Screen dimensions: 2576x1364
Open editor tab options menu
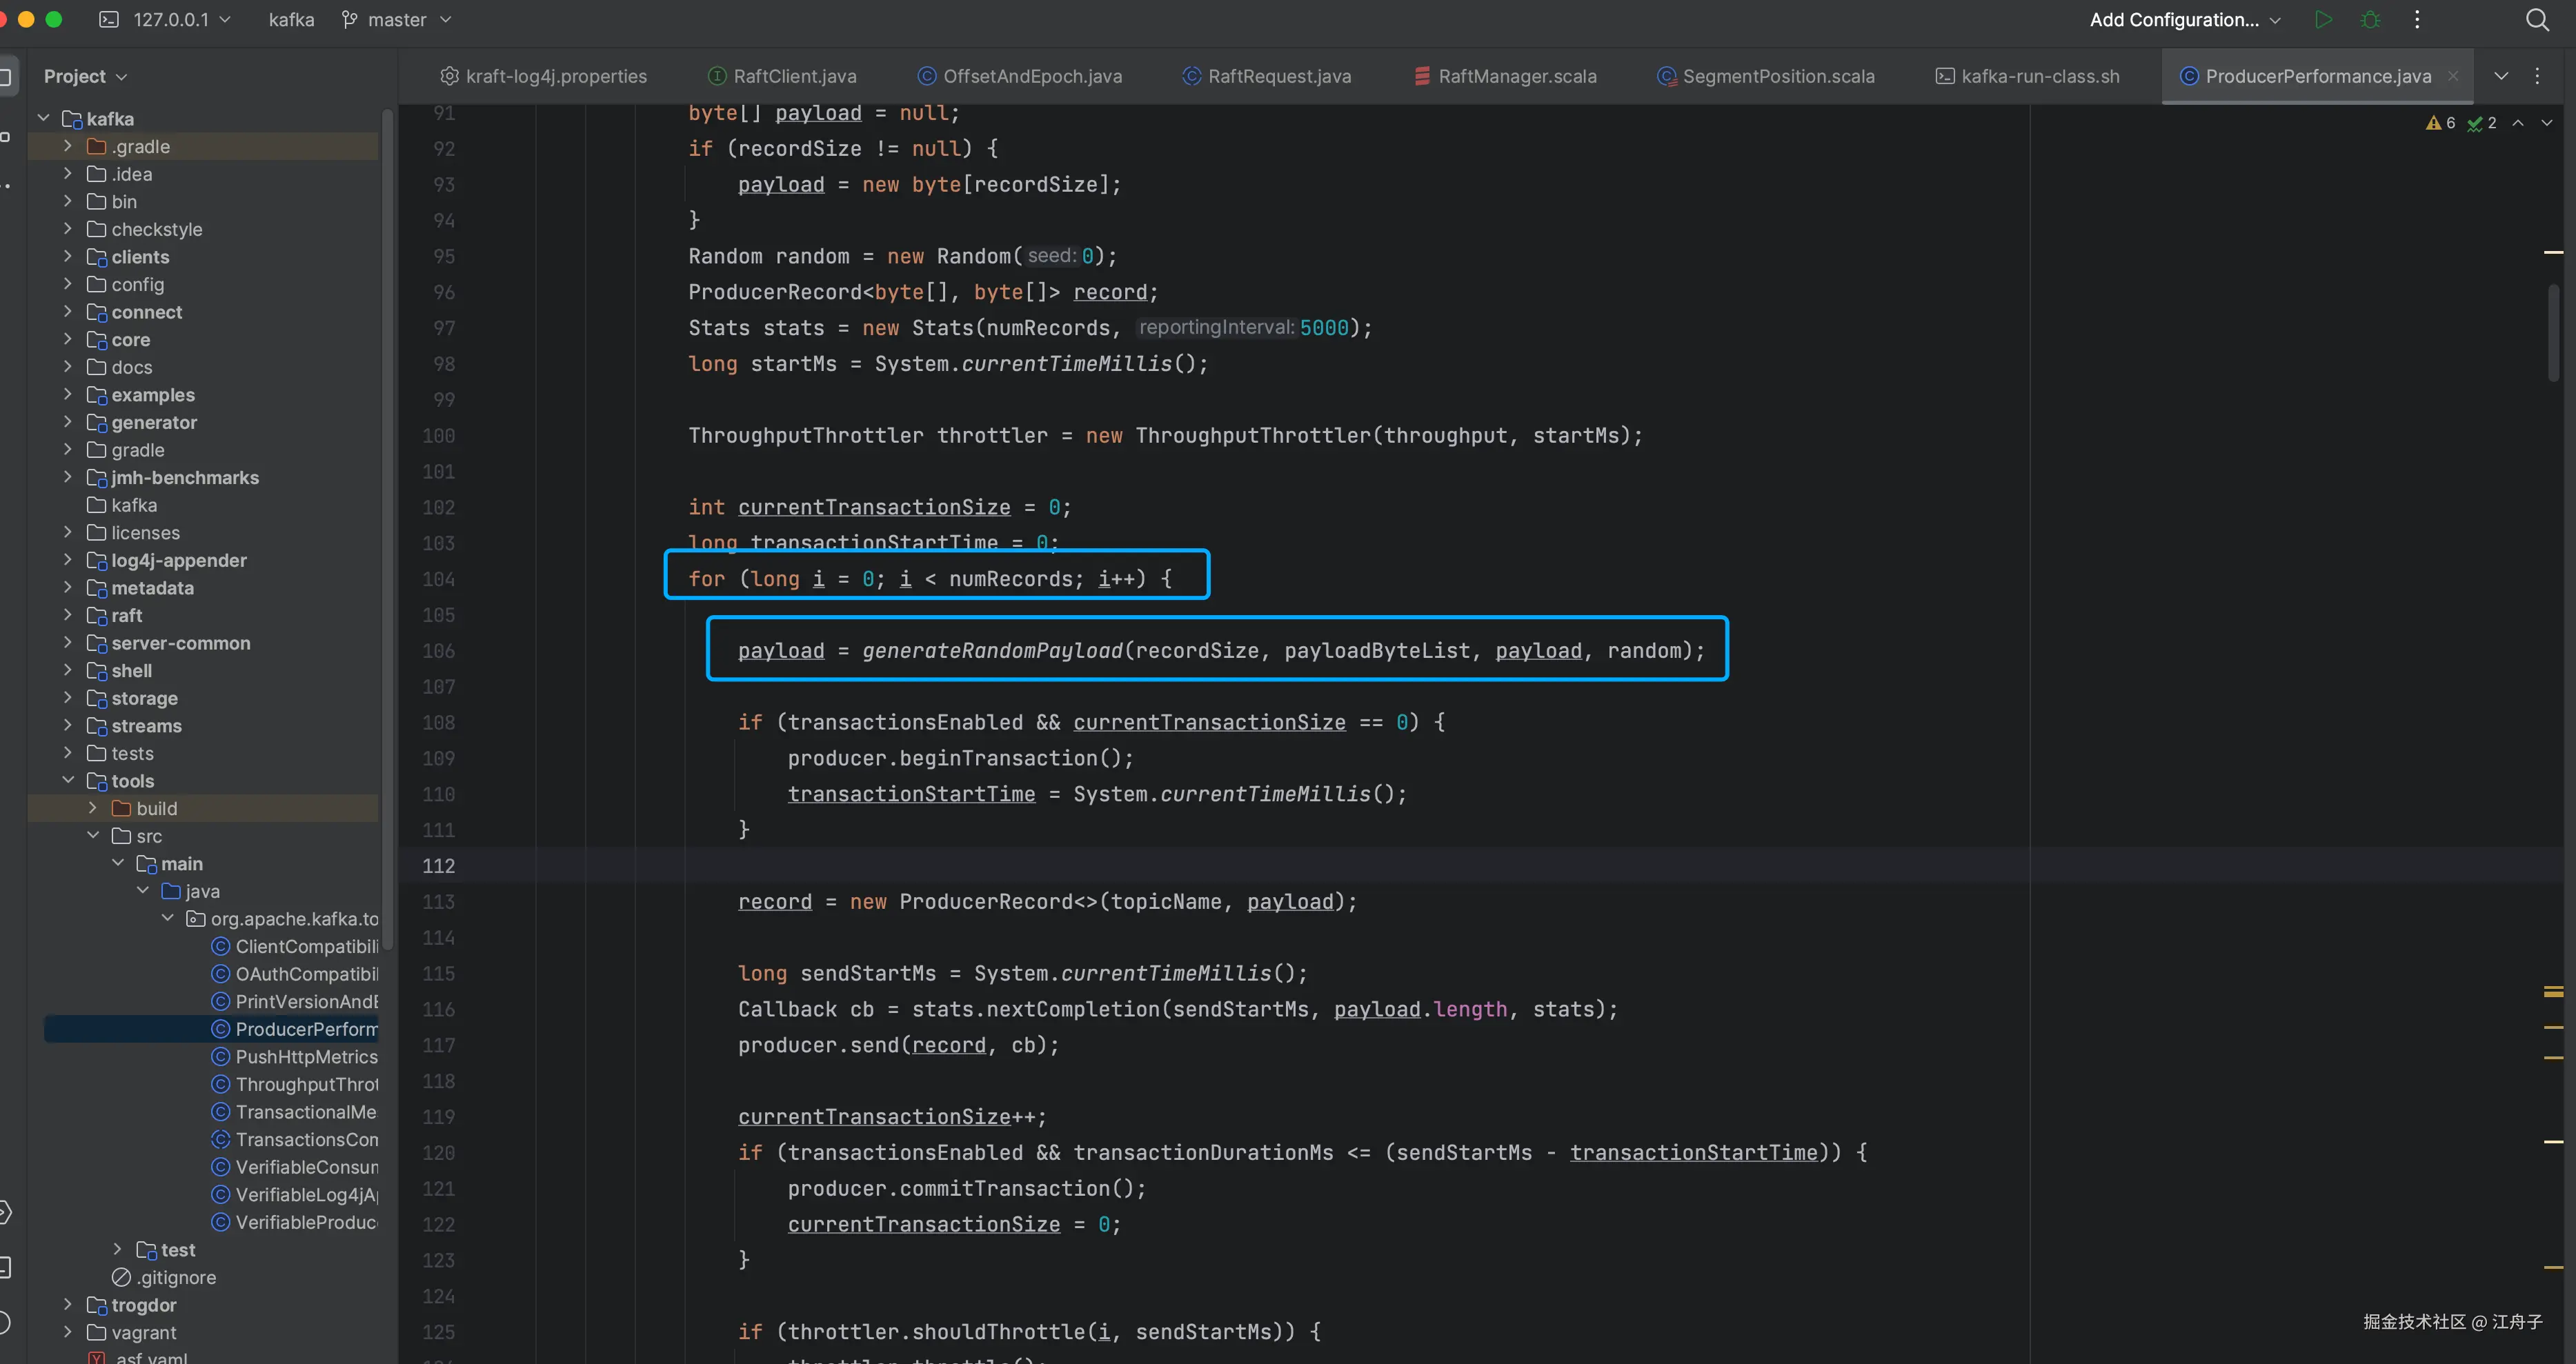click(2537, 76)
